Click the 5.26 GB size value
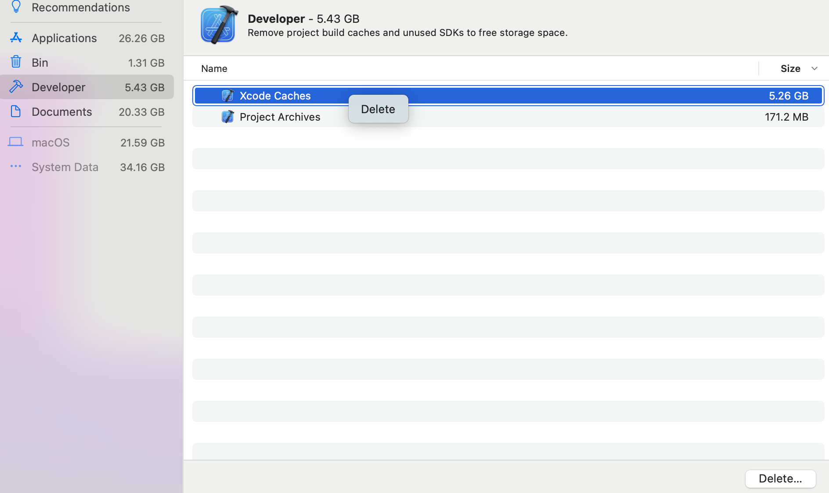The width and height of the screenshot is (829, 493). pyautogui.click(x=789, y=96)
